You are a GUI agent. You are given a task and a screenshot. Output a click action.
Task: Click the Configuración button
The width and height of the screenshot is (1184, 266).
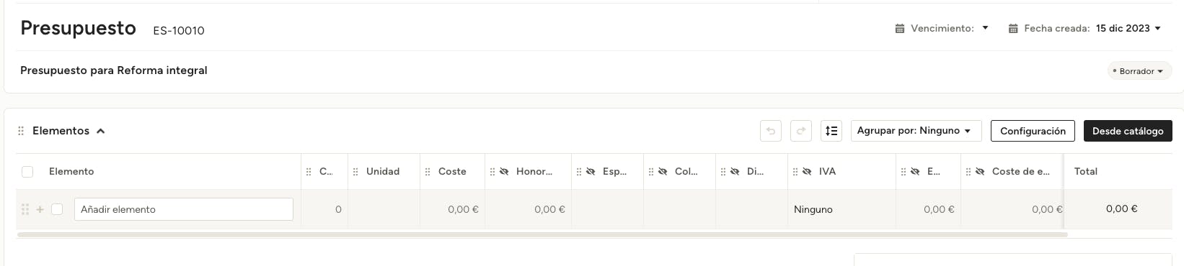coord(1033,131)
